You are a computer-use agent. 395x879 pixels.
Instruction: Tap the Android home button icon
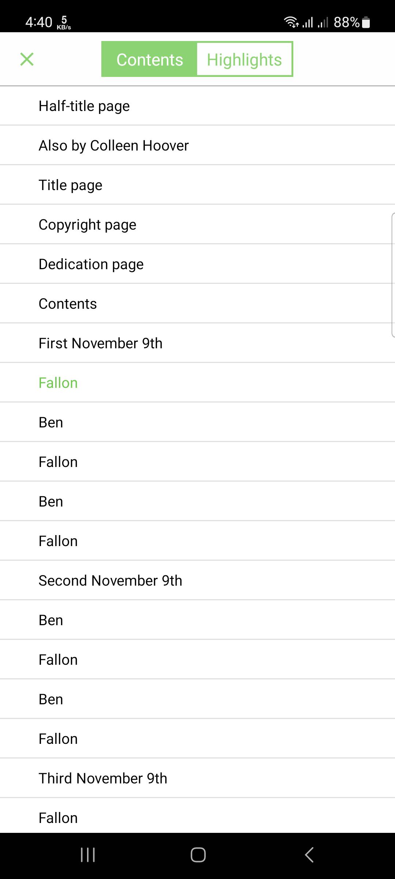pyautogui.click(x=198, y=855)
